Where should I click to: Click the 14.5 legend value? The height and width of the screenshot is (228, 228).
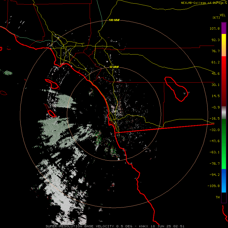click(216, 96)
